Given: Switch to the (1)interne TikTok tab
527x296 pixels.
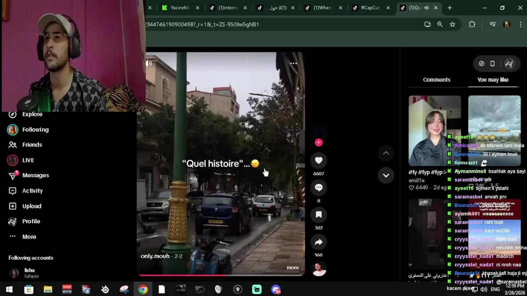Looking at the screenshot, I should click(x=228, y=8).
